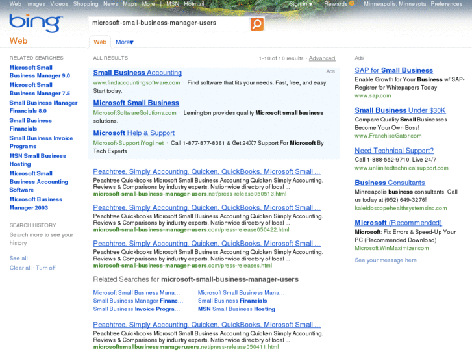Click Web in the top navigation bar
Screen dimensions: 472x354
[15, 4]
